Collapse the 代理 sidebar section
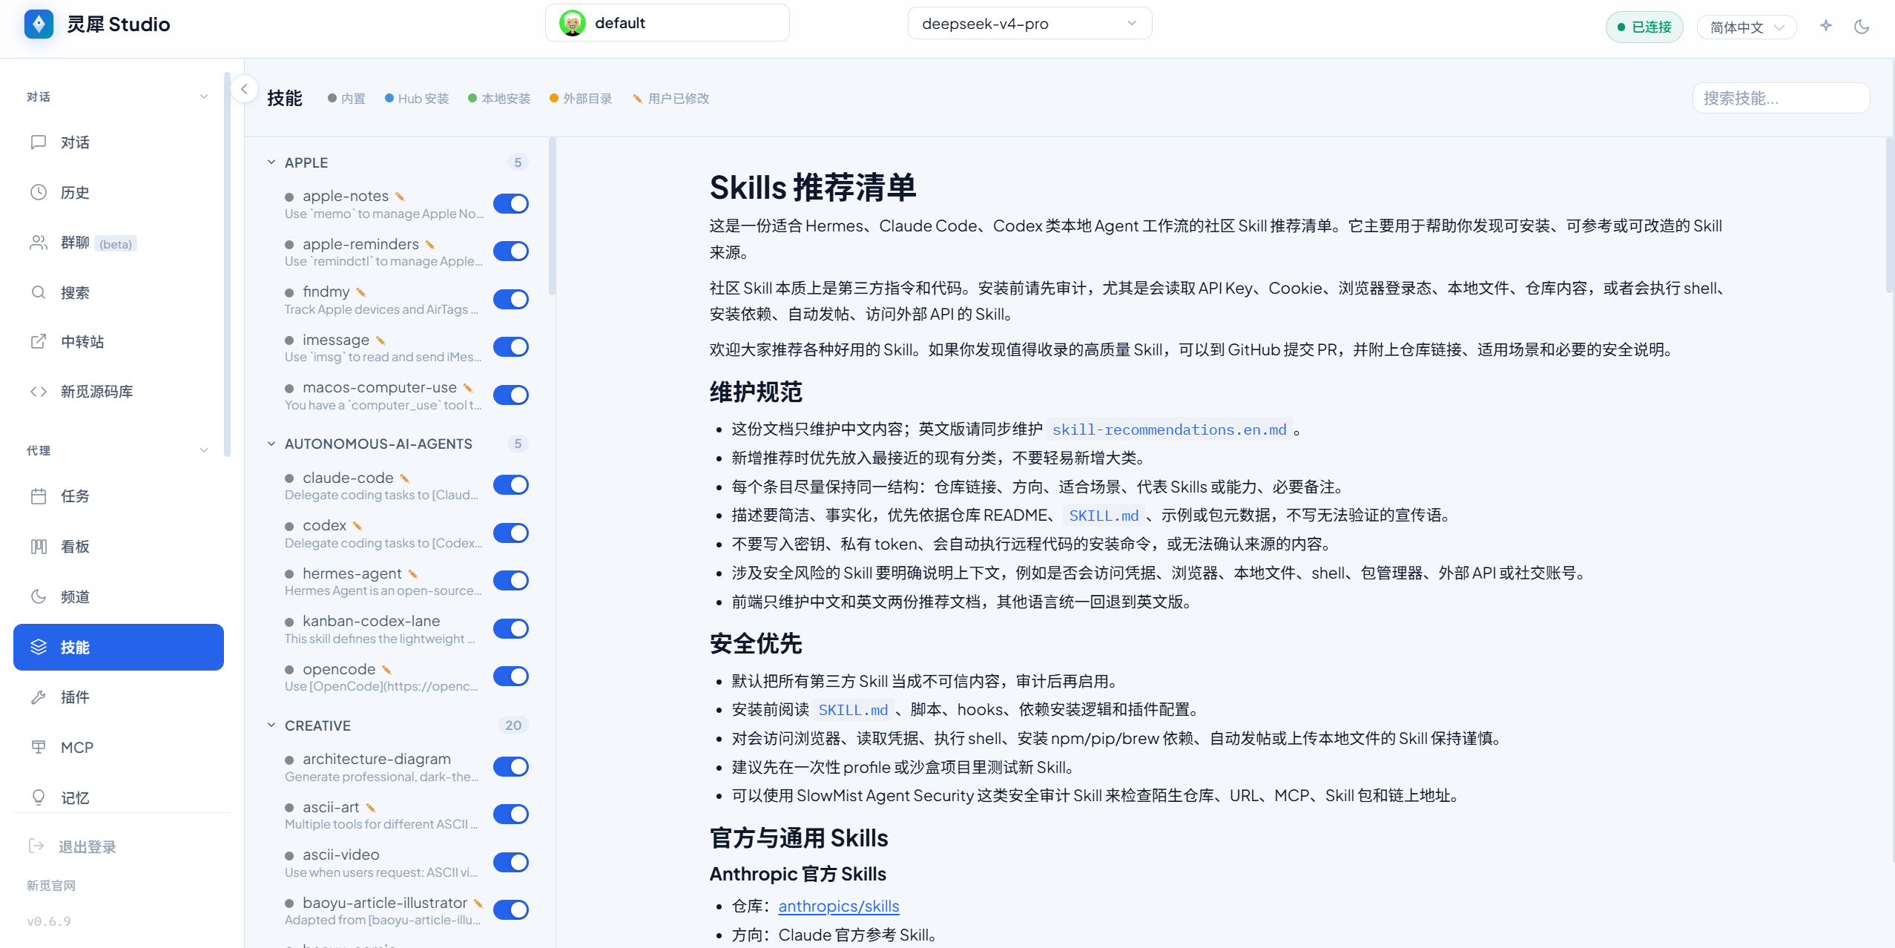Screen dimensions: 1895x948 click(x=204, y=450)
